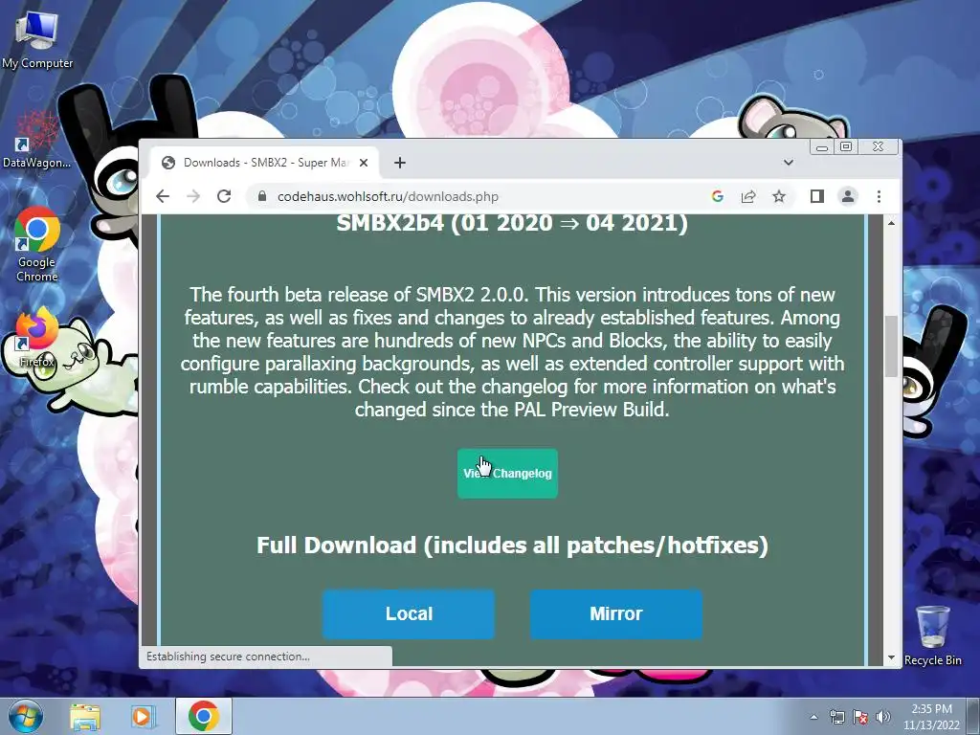The width and height of the screenshot is (980, 735).
Task: Click the View Changelog button
Action: (507, 473)
